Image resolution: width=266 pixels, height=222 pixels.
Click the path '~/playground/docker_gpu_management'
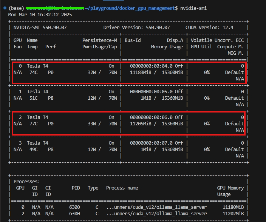pos(130,8)
